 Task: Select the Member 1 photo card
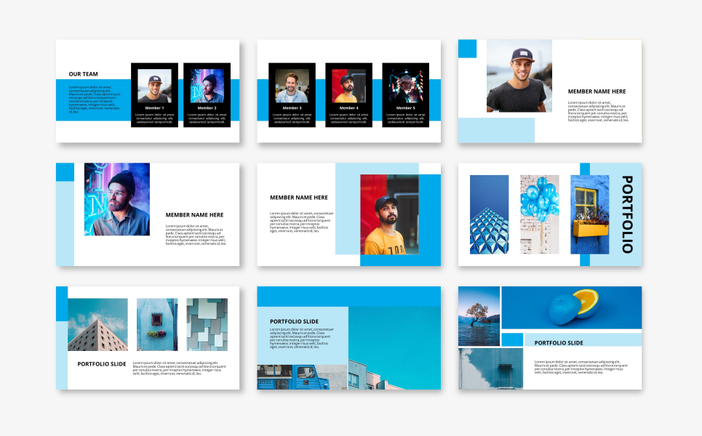tap(154, 94)
